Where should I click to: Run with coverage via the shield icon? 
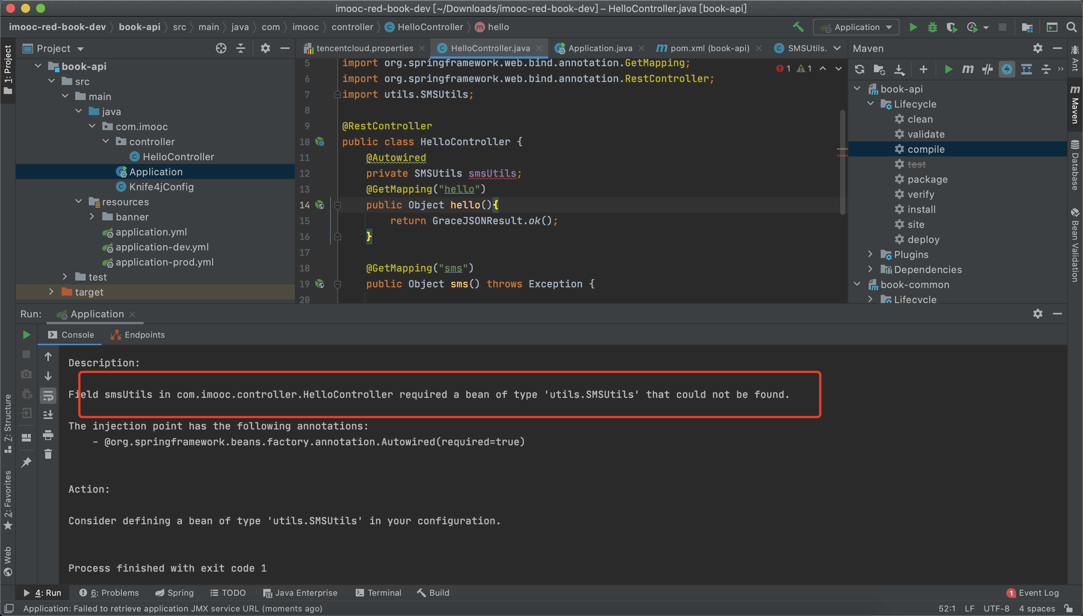click(x=951, y=27)
